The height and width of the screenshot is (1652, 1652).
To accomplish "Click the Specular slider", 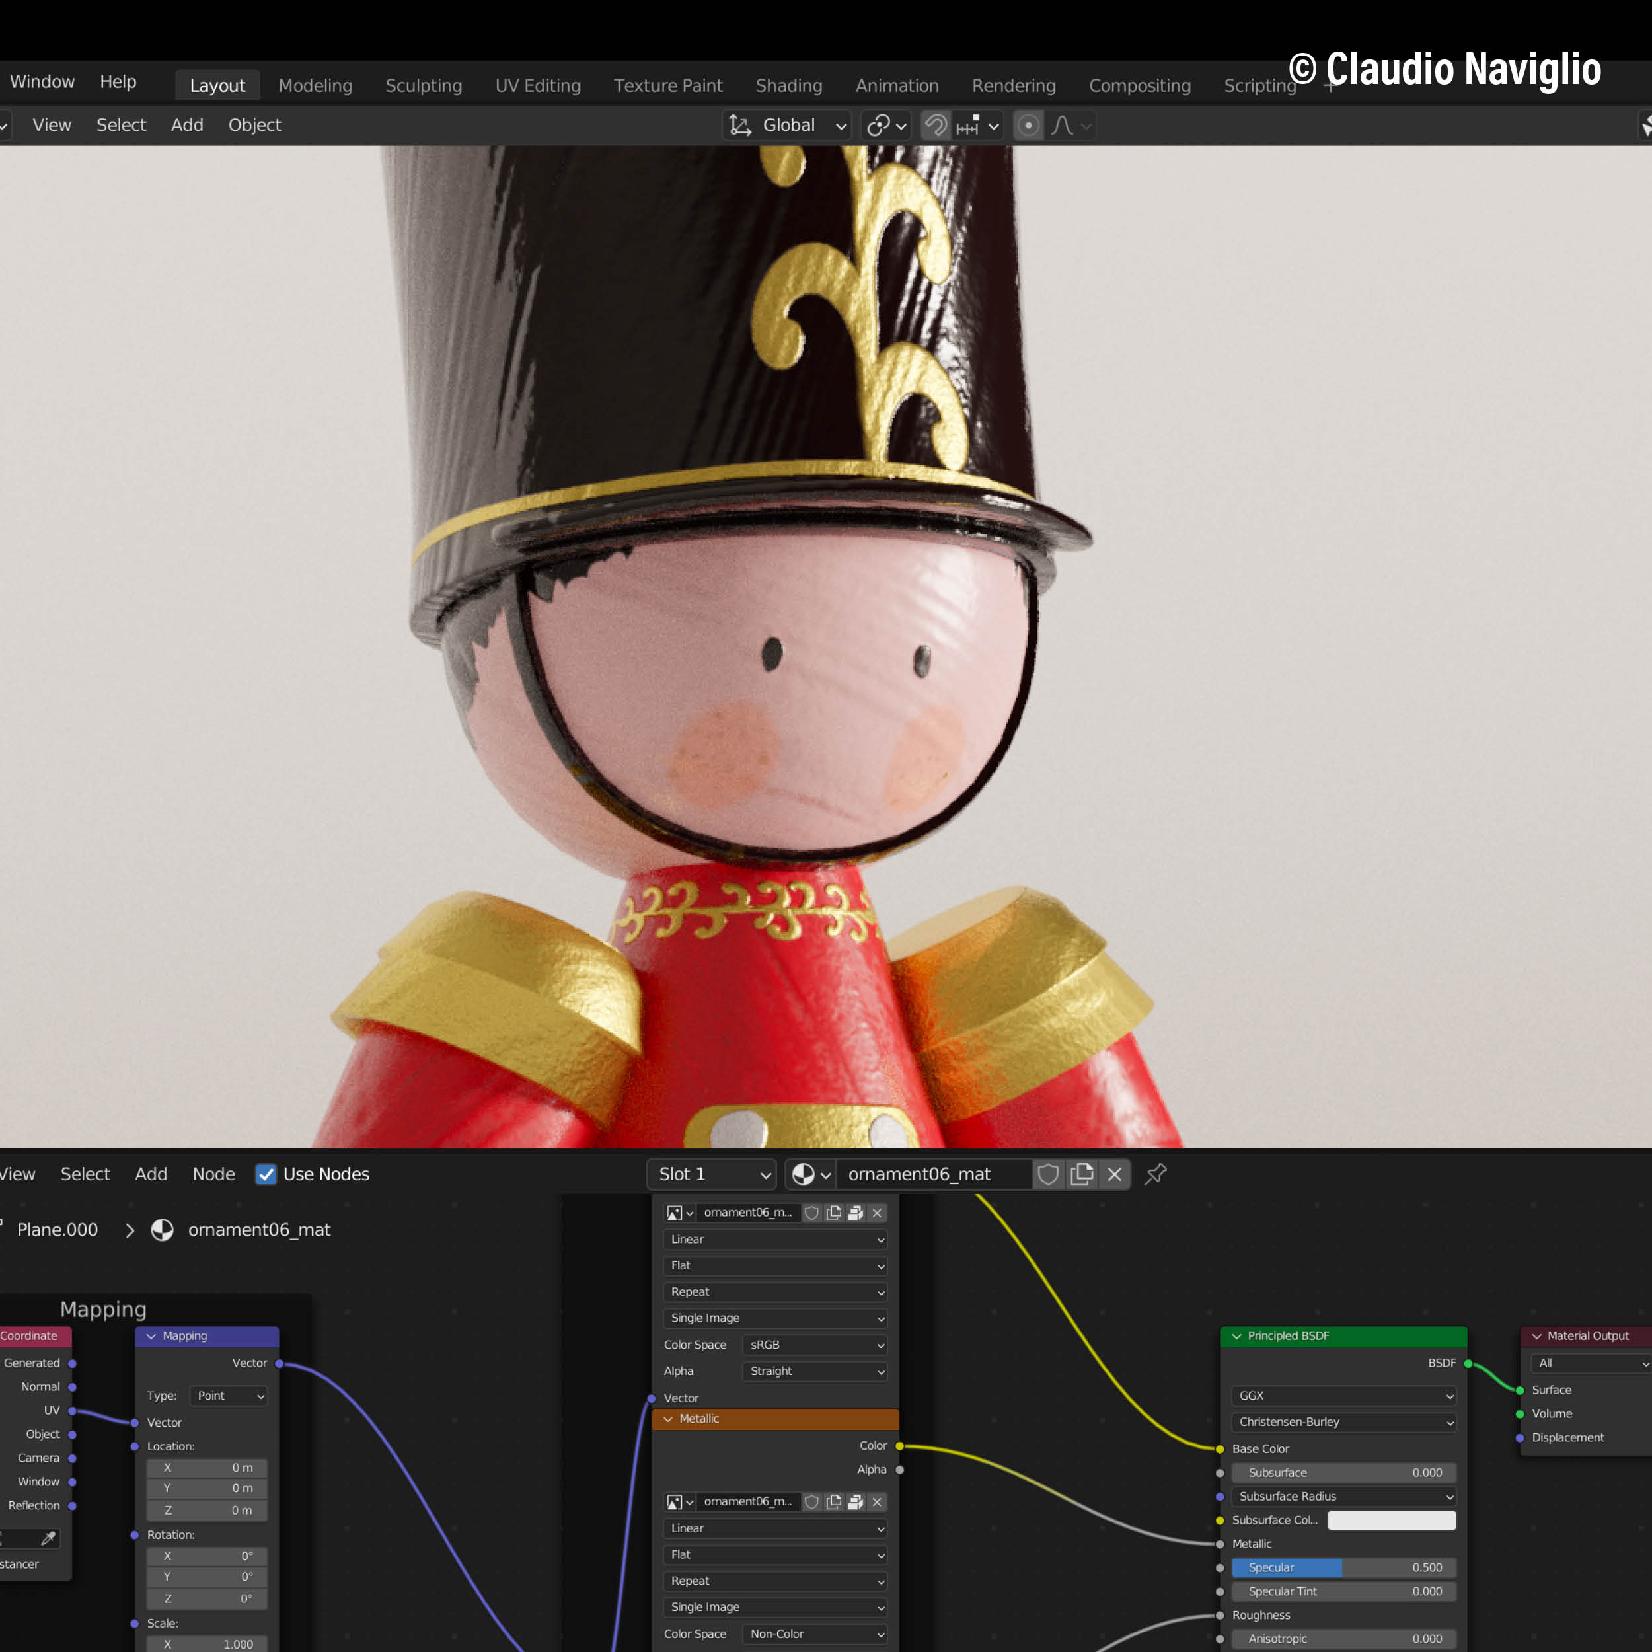I will tap(1343, 1567).
